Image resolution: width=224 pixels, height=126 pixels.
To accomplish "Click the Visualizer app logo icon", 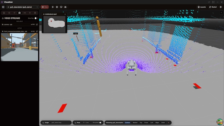I will 2,2.
